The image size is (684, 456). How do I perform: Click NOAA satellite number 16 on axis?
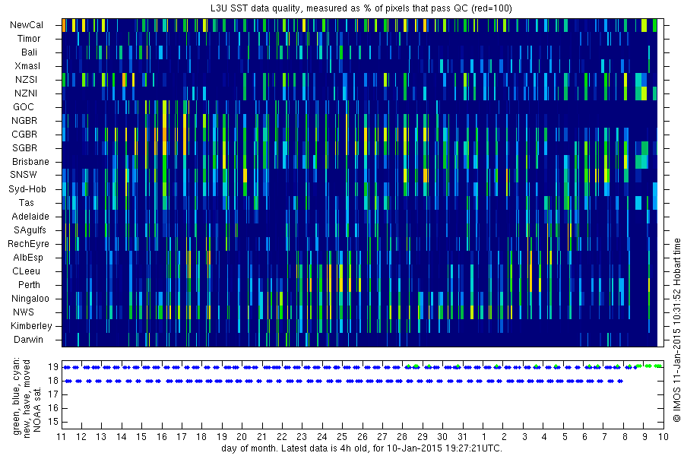tap(53, 408)
